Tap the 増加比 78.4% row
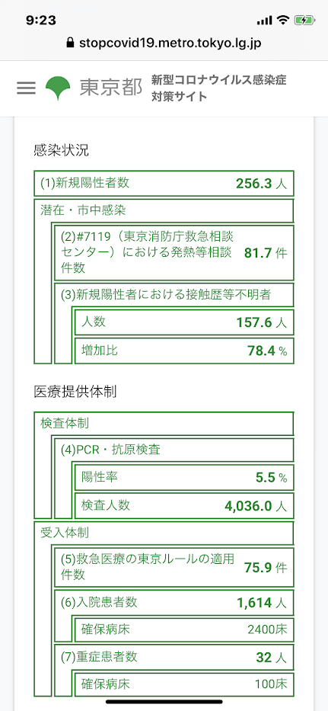This screenshot has height=711, width=328. pyautogui.click(x=184, y=351)
